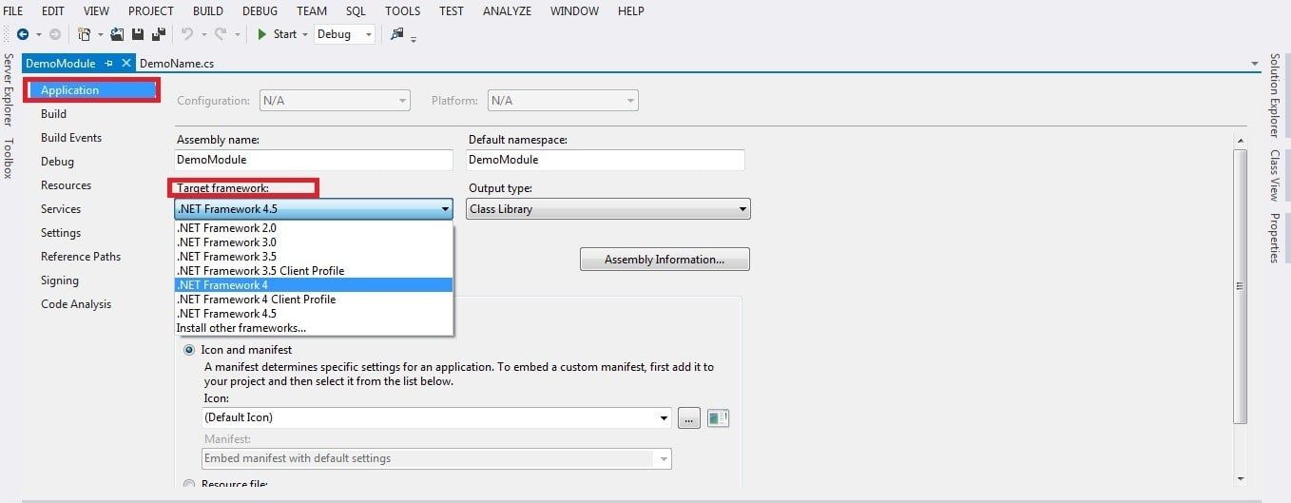Open the Class View side panel
1291x503 pixels.
1275,175
